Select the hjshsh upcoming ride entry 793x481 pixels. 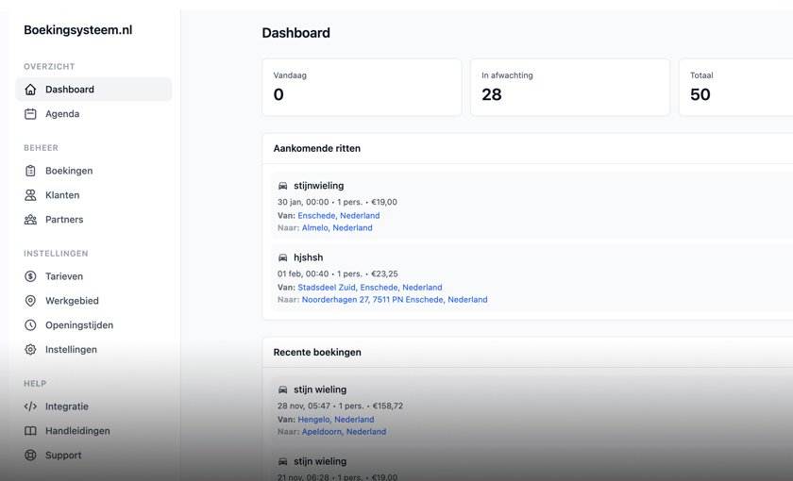[x=308, y=257]
